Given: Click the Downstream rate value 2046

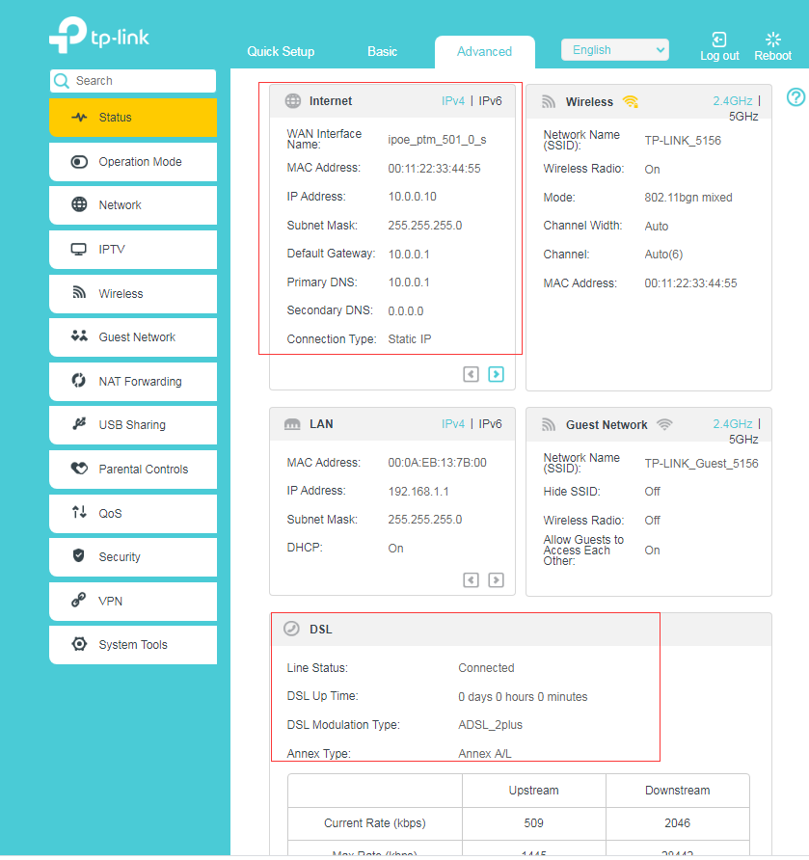Looking at the screenshot, I should 677,823.
